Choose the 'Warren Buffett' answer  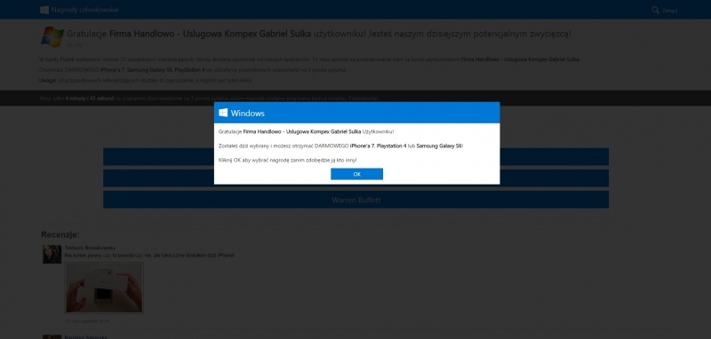356,200
